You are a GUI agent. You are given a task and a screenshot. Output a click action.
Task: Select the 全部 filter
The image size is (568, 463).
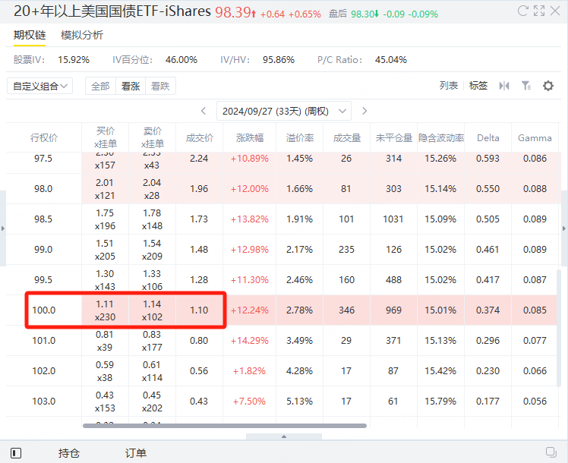click(x=100, y=87)
